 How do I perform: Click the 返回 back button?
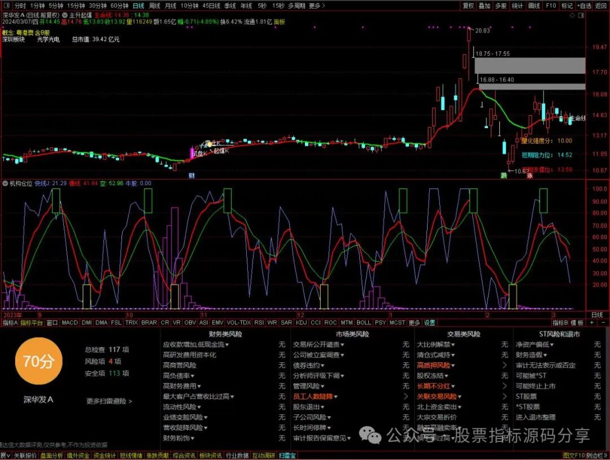point(600,6)
